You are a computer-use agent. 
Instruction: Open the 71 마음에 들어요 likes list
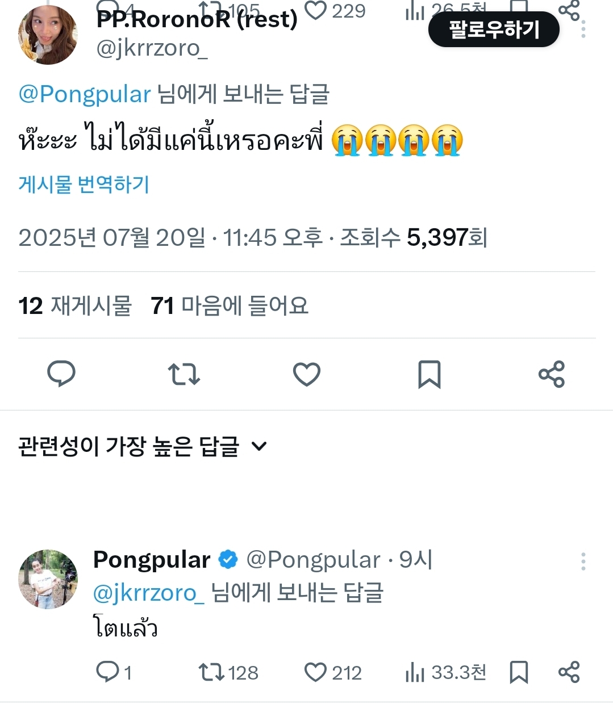(x=230, y=306)
